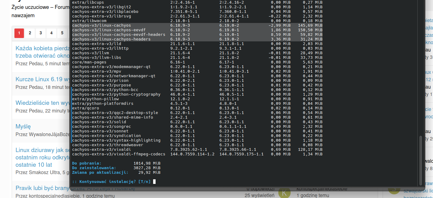The image size is (433, 198).
Task: Click the 'core/man-pages' package row
Action: click(x=197, y=62)
